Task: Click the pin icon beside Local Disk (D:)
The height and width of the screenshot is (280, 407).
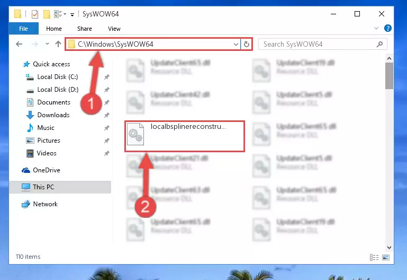Action: coord(107,90)
